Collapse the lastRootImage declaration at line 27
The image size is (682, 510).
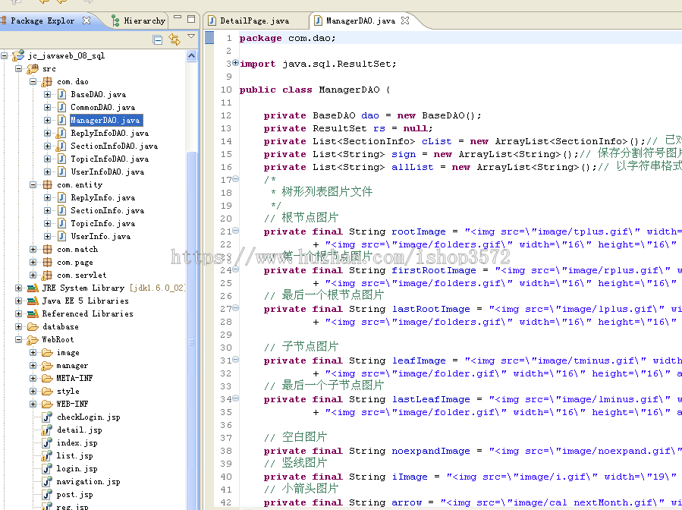[235, 308]
